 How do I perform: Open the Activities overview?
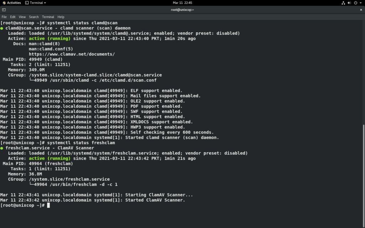12,3
